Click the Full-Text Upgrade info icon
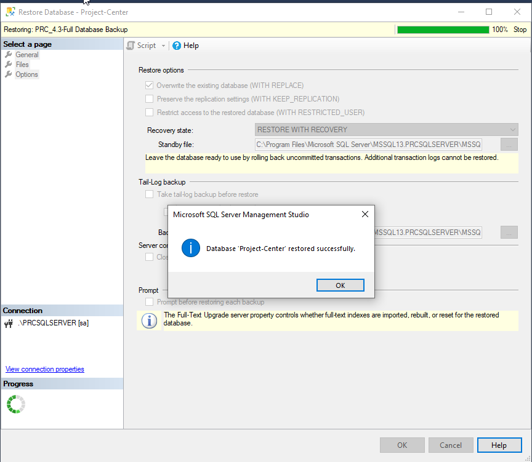The width and height of the screenshot is (532, 462). [149, 321]
